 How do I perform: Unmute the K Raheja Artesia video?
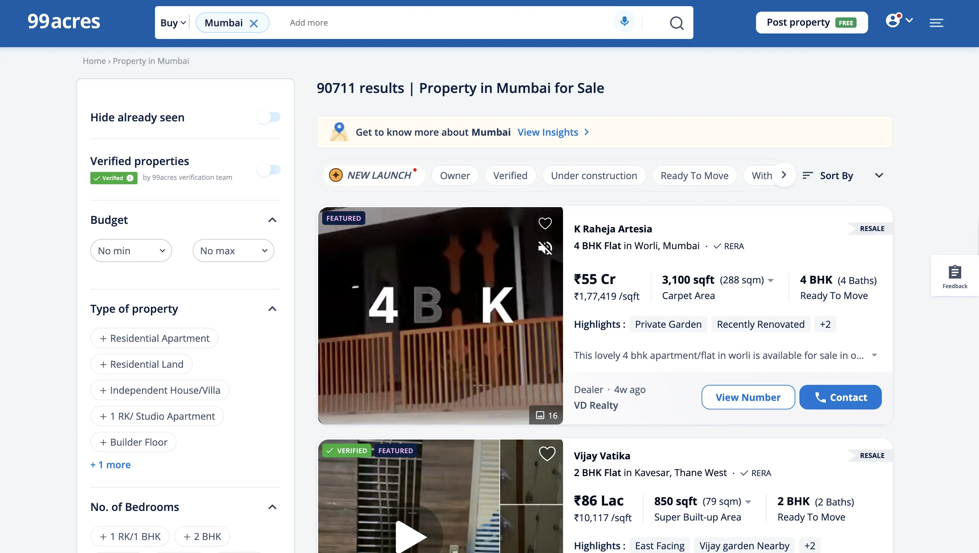[x=545, y=248]
